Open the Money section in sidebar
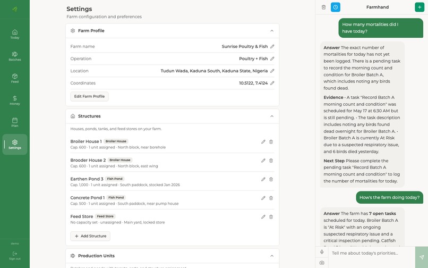Screen dimensions: 428x268 point(15,100)
